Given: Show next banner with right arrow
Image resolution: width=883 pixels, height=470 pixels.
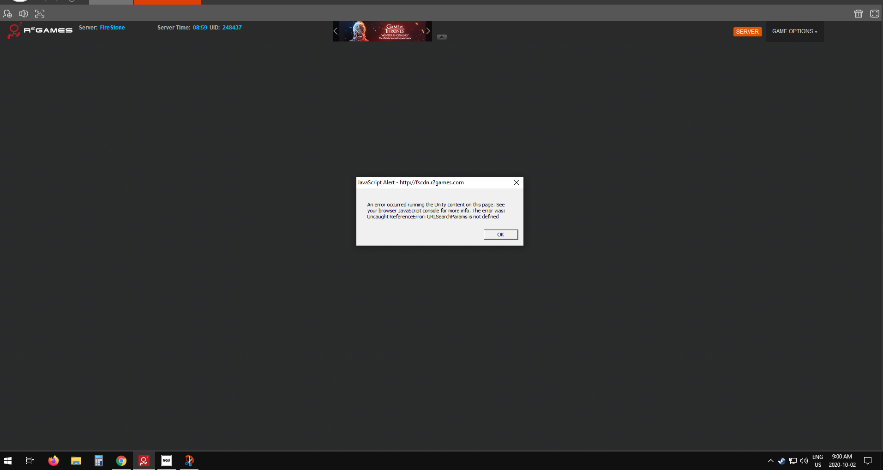Looking at the screenshot, I should coord(428,31).
